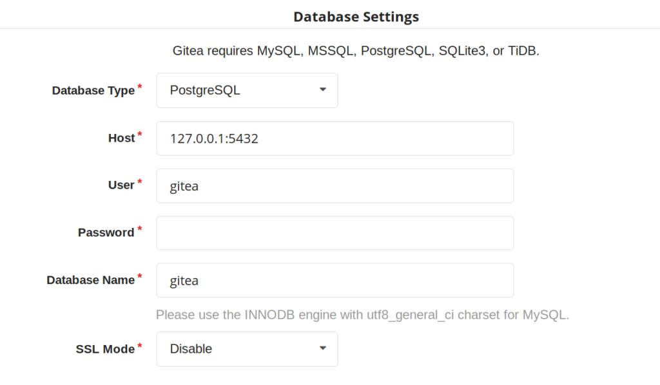
Task: Click the Host field label
Action: tap(122, 138)
